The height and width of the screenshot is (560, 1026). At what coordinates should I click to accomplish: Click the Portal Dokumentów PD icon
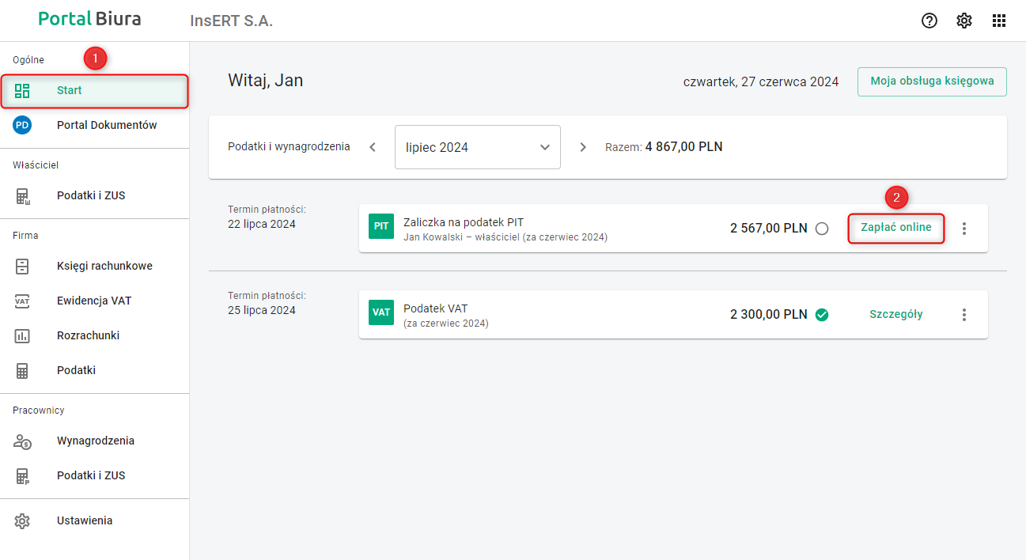22,125
